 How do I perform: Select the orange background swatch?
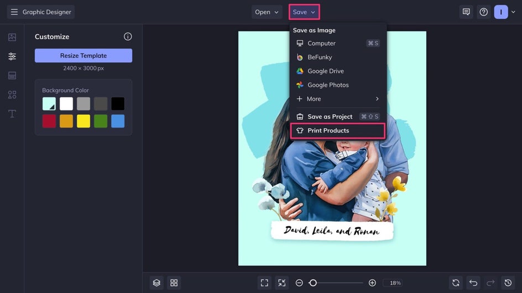coord(66,121)
